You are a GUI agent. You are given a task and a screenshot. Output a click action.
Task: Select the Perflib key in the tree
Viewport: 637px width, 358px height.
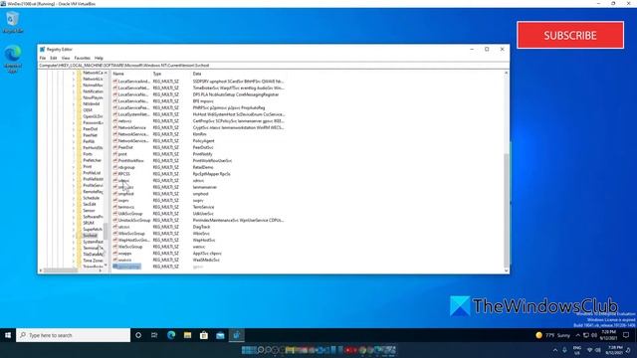tap(89, 141)
